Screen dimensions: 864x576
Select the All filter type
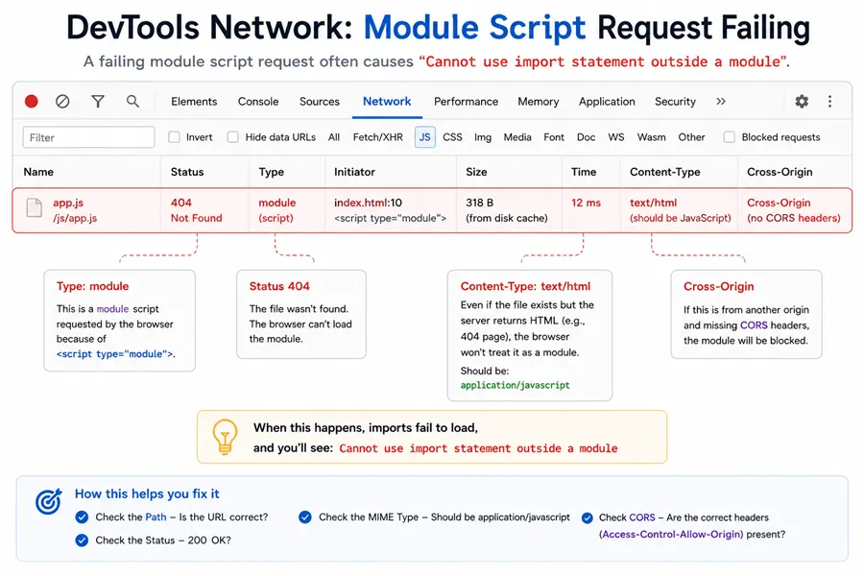pos(334,137)
